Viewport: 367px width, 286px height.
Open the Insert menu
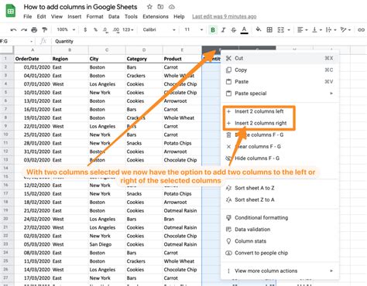[x=74, y=17]
